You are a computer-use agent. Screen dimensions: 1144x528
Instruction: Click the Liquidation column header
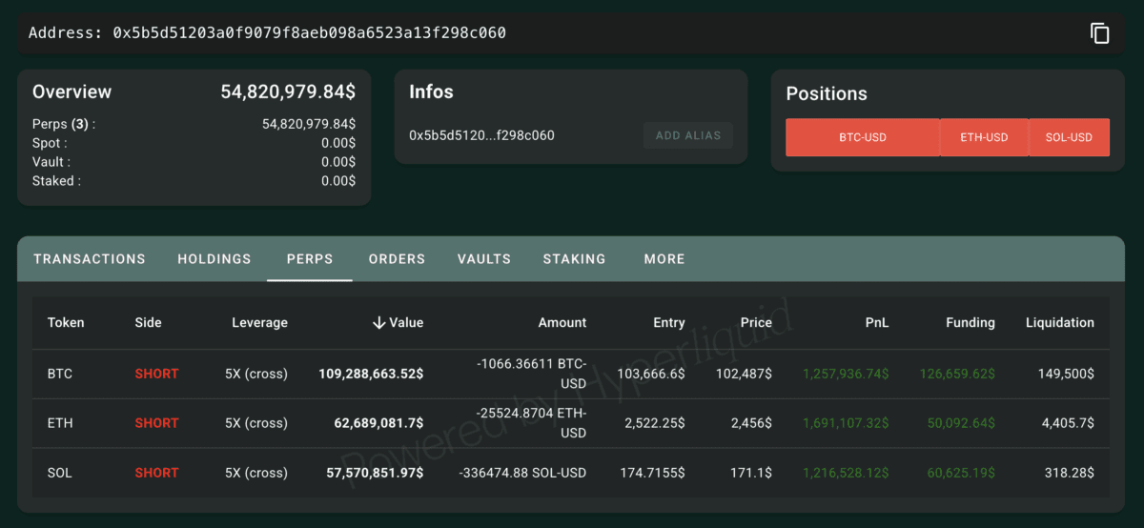[x=1059, y=323]
